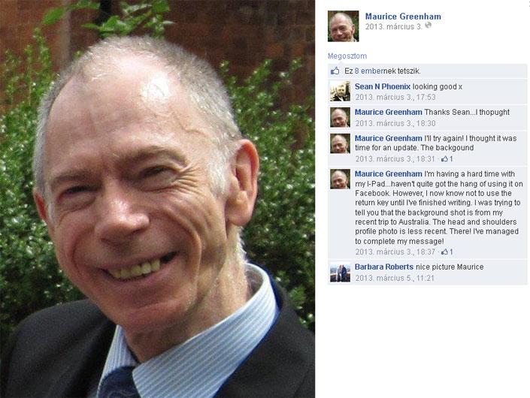
Task: Open Maurice Greenham's name in post header
Action: pyautogui.click(x=403, y=17)
